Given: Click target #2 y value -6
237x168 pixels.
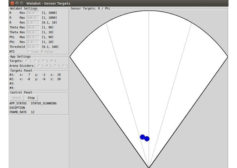Looking at the screenshot, I should [44, 79].
